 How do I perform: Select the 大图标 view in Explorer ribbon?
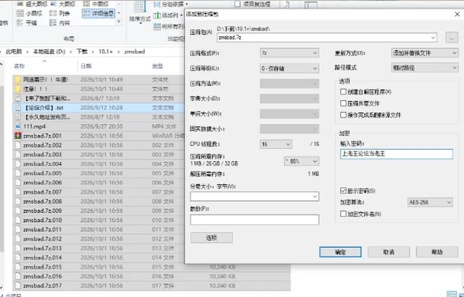point(63,4)
